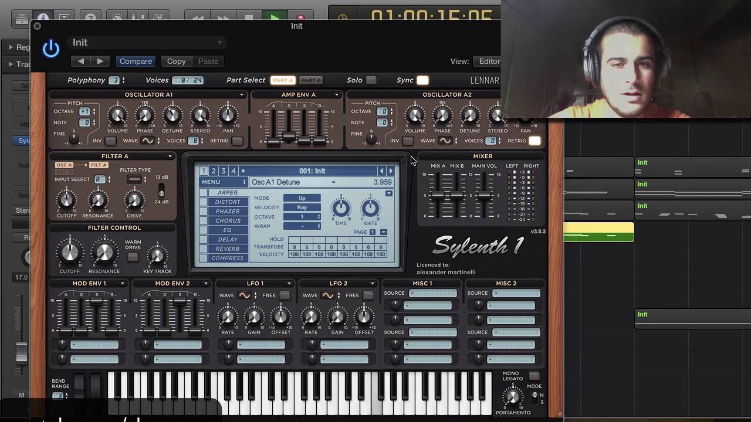Click Oscillator A1 Pan knob

pyautogui.click(x=228, y=116)
